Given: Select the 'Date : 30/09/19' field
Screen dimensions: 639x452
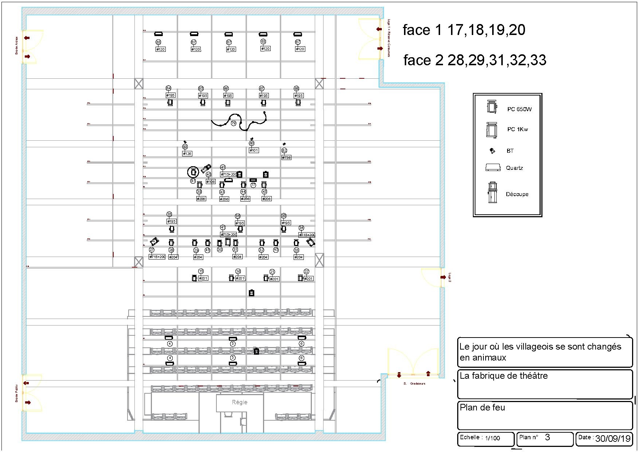Looking at the screenshot, I should click(x=604, y=439).
